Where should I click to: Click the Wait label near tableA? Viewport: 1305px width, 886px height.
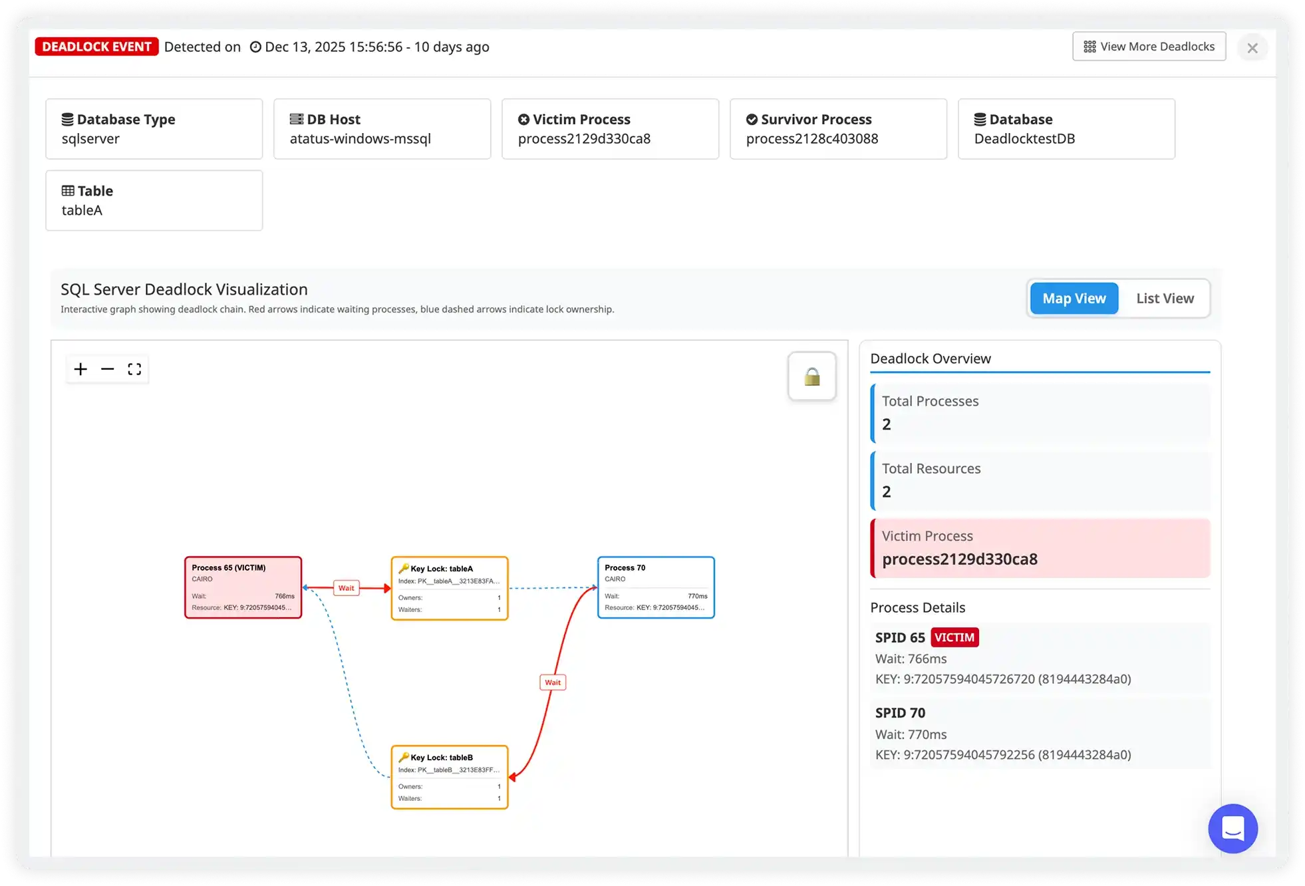click(x=346, y=588)
